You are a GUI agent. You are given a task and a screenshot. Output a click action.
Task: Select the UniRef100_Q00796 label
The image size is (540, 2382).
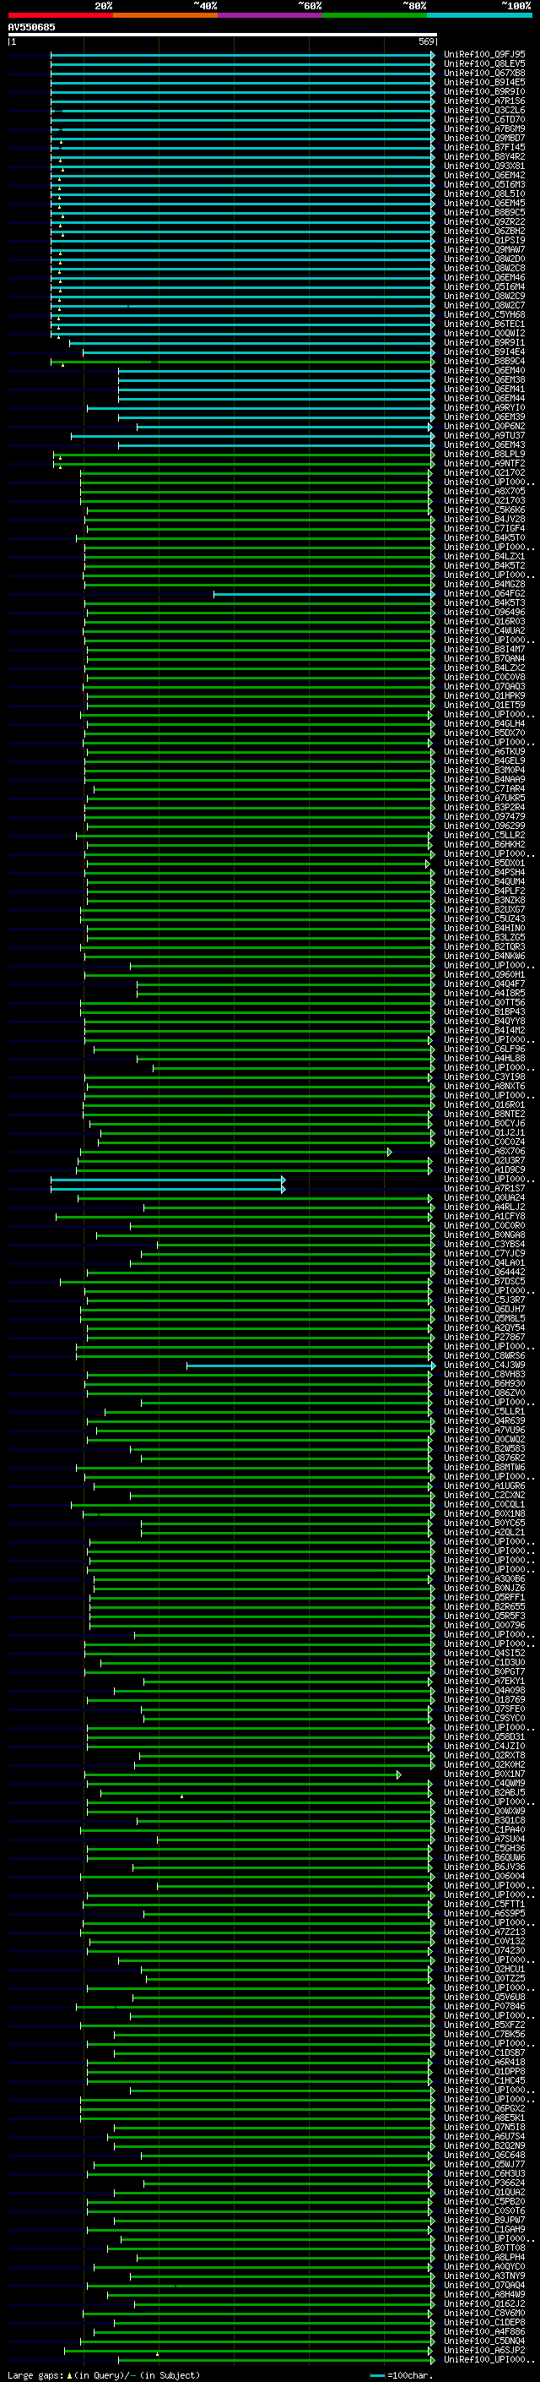point(484,1625)
